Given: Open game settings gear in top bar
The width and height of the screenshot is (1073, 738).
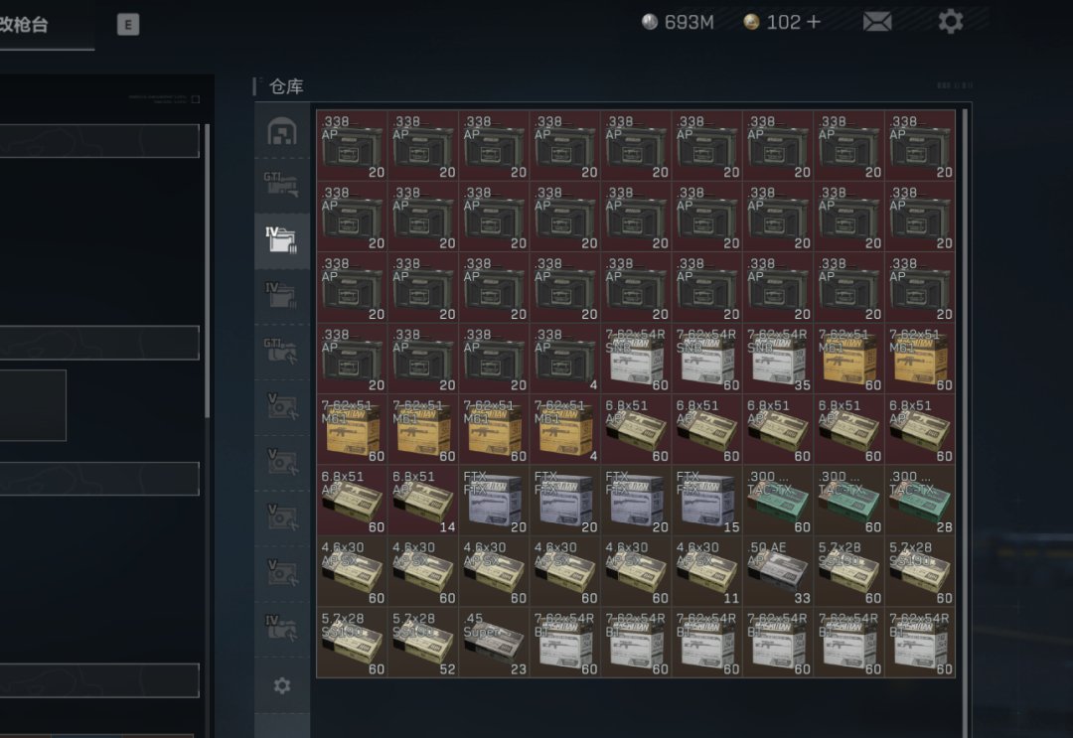Looking at the screenshot, I should click(951, 21).
